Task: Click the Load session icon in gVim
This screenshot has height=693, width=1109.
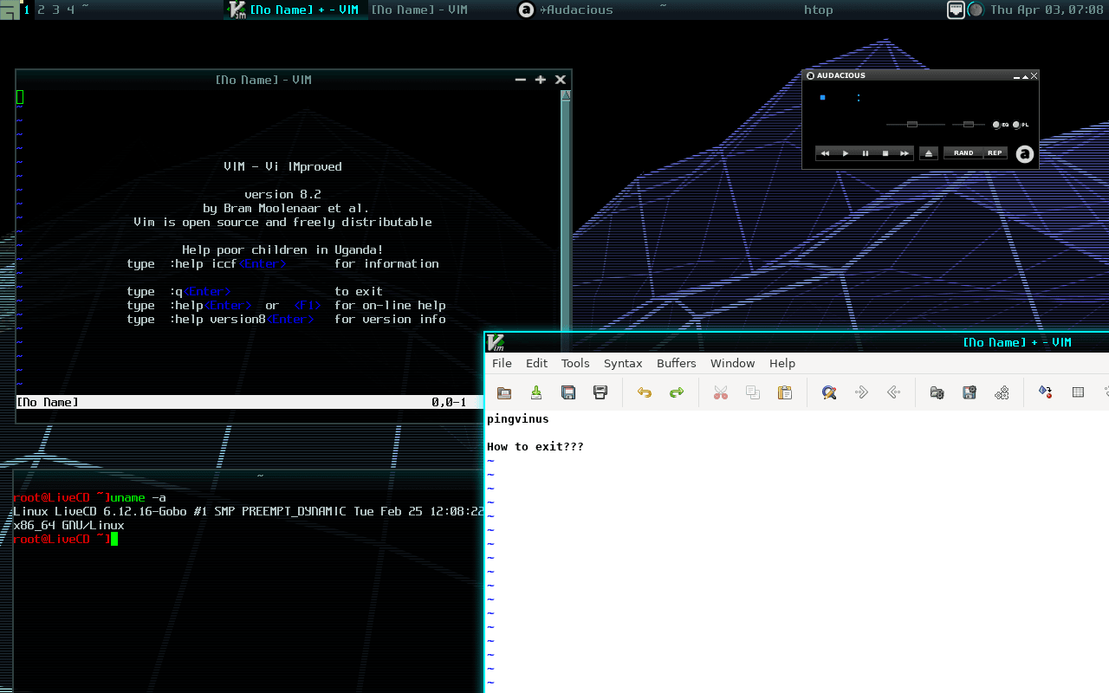Action: click(x=937, y=392)
